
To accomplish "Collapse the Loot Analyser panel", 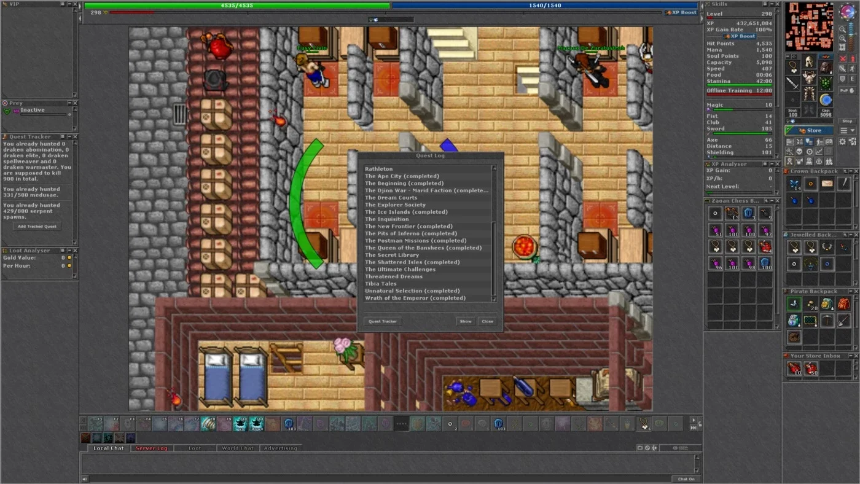I will [x=70, y=251].
